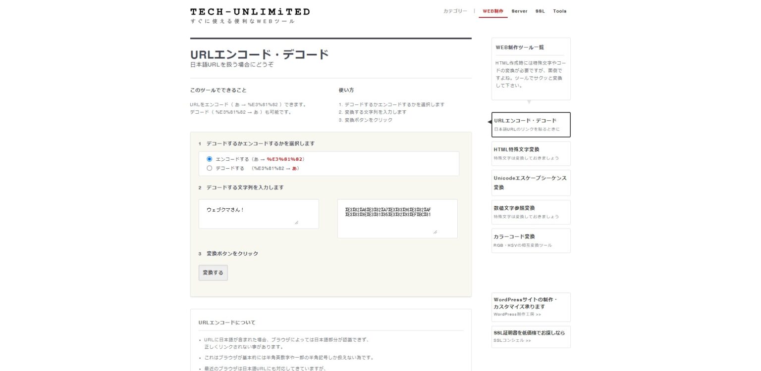Open HTML特殊文字変換 tool link

pos(531,153)
